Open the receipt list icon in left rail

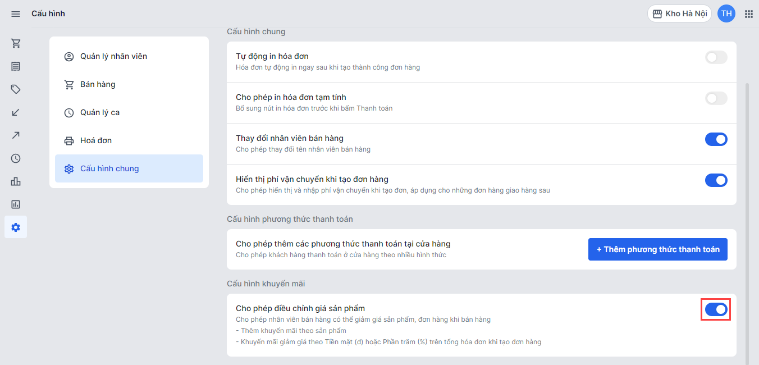(16, 66)
